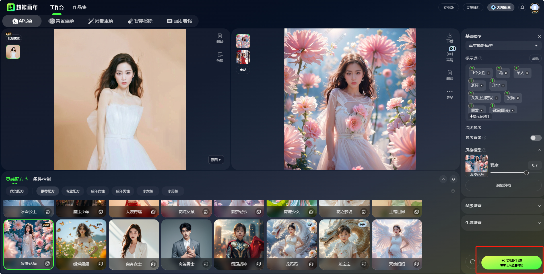Select the 蝴蝶翩翩 recipe thumbnail
Viewport: 544px width, 274px height.
pos(81,244)
